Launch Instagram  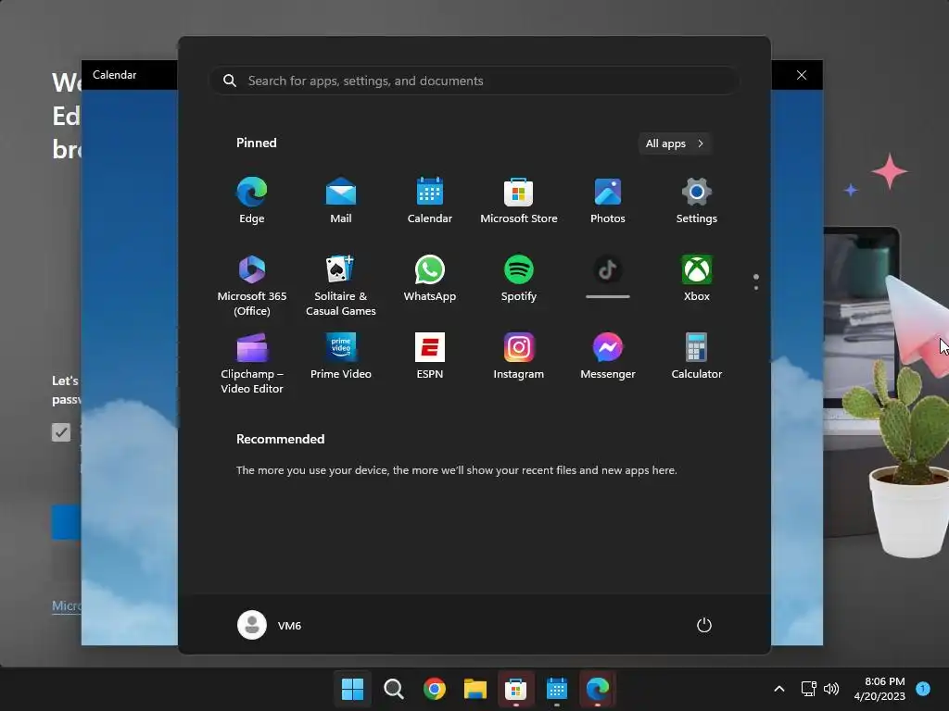(519, 356)
